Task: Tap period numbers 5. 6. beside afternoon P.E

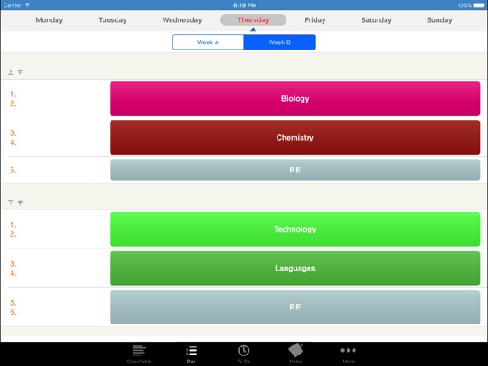Action: (13, 307)
